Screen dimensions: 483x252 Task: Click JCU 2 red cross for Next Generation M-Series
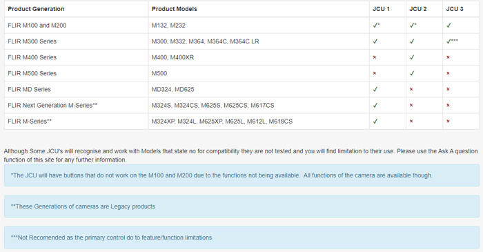[411, 106]
